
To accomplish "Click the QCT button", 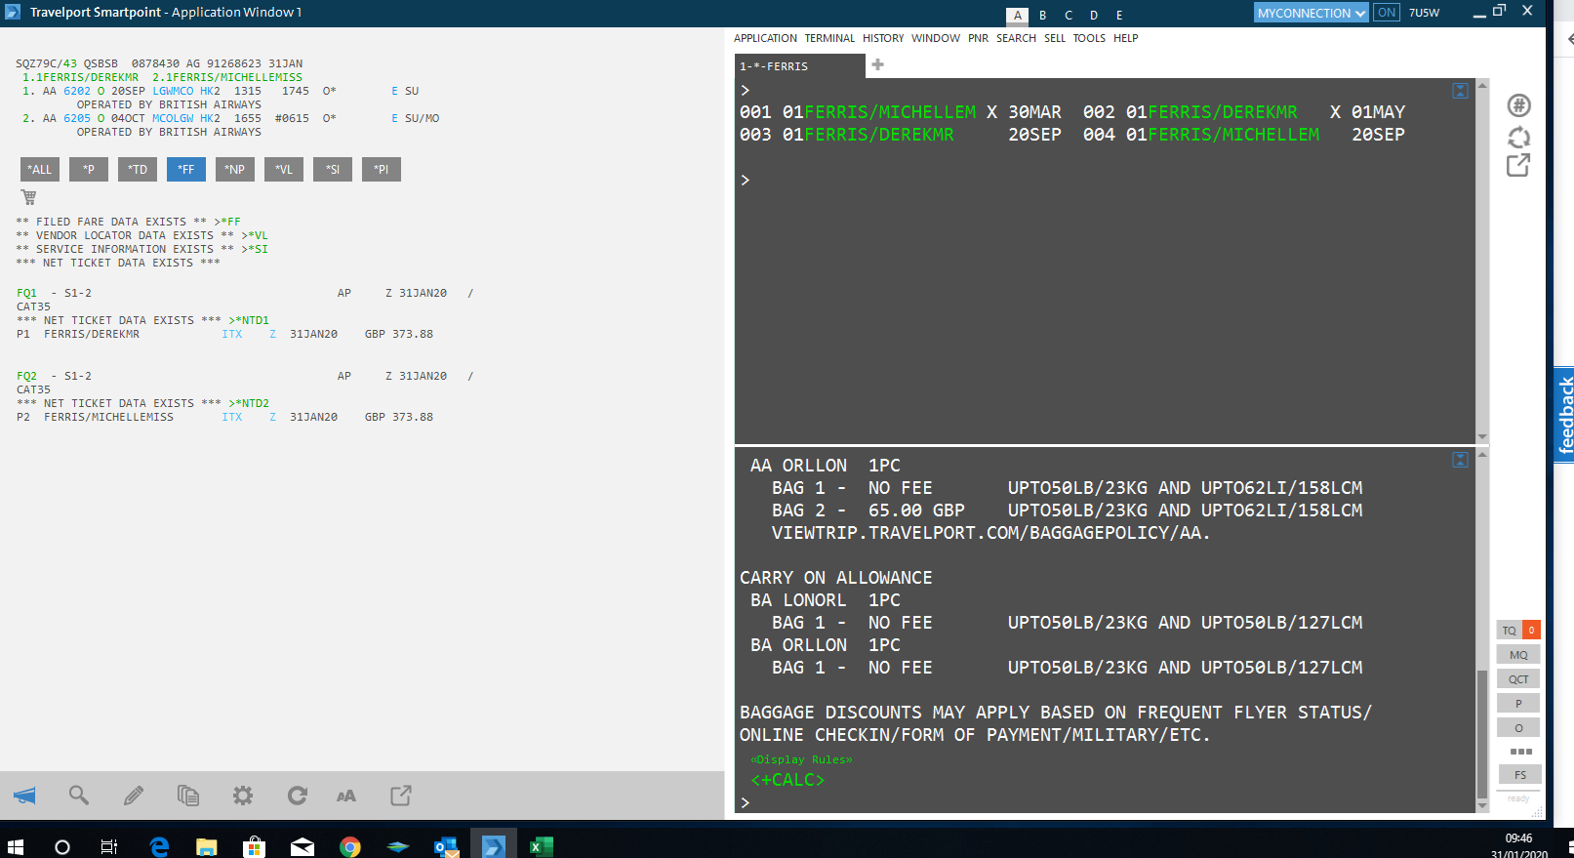I will pyautogui.click(x=1518, y=678).
